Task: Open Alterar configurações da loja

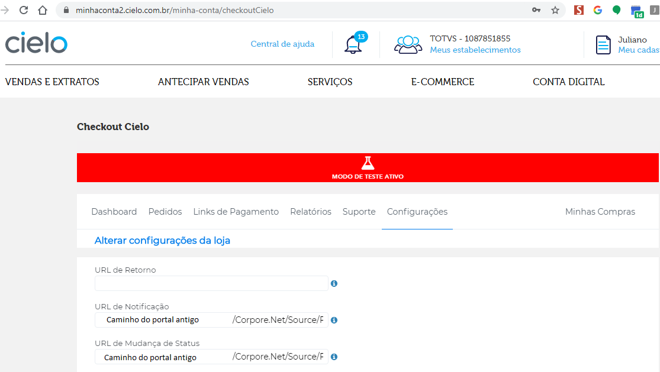Action: point(162,241)
